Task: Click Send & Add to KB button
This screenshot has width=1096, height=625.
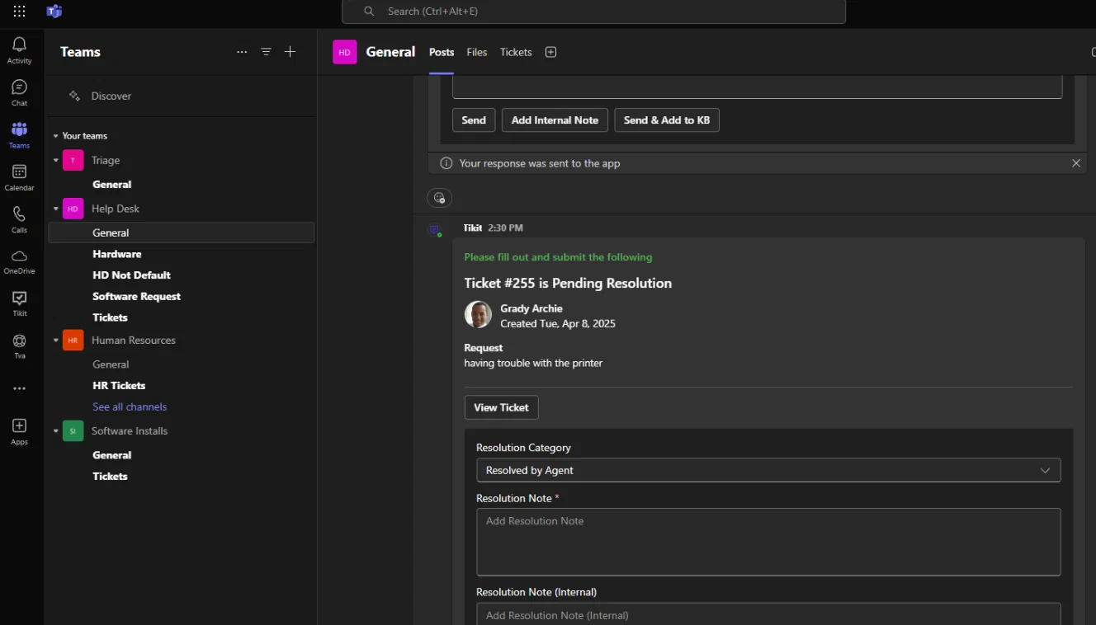Action: (667, 120)
